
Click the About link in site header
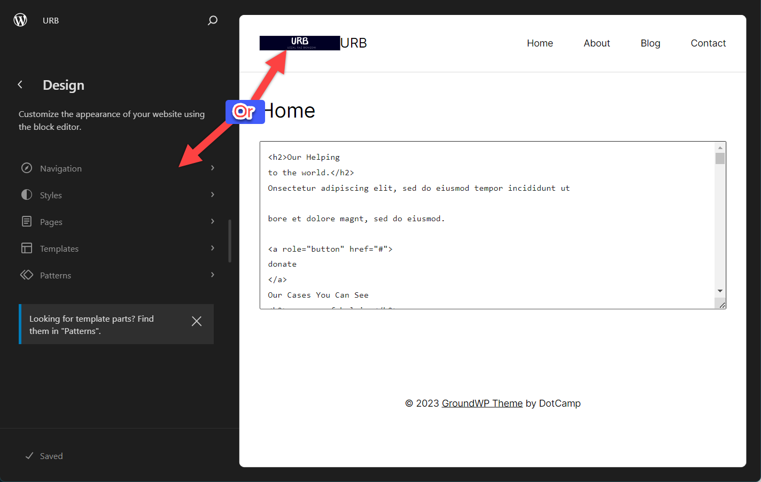596,43
